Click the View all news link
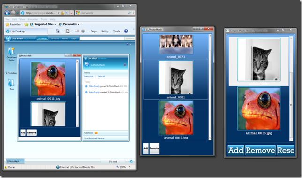302x178 pixels. [101, 77]
